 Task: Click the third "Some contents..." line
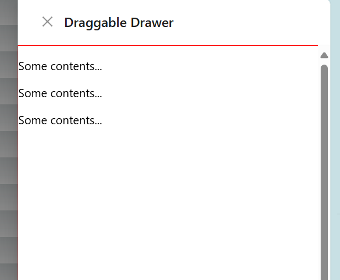click(60, 120)
